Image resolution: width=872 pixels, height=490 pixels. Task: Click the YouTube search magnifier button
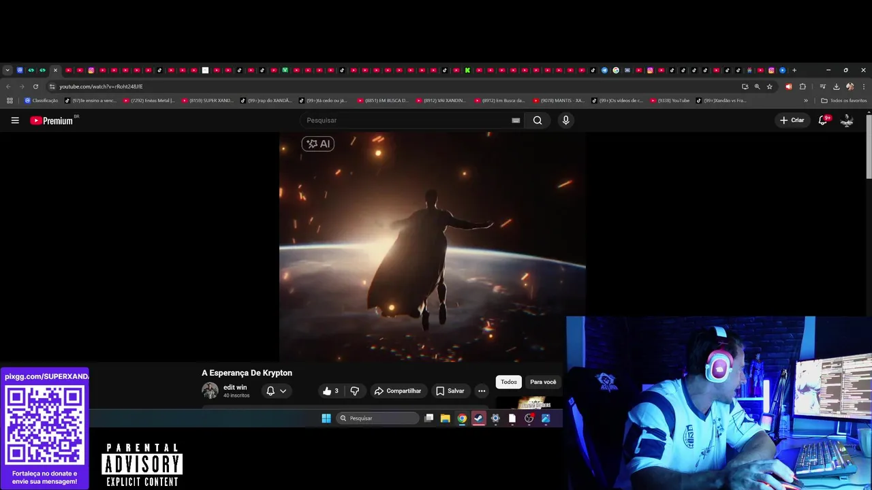pyautogui.click(x=538, y=120)
